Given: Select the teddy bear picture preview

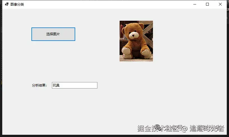Looking at the screenshot, I should tap(136, 41).
